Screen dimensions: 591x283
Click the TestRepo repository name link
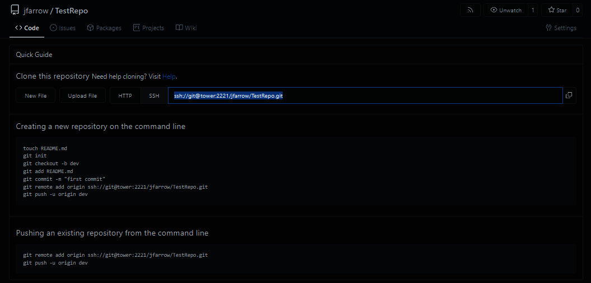(71, 11)
